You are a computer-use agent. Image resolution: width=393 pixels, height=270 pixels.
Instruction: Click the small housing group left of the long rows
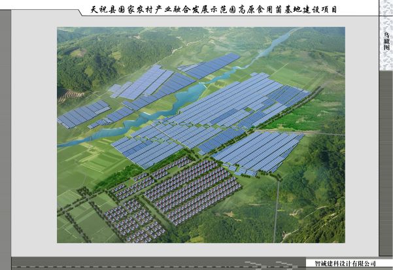[134, 185]
